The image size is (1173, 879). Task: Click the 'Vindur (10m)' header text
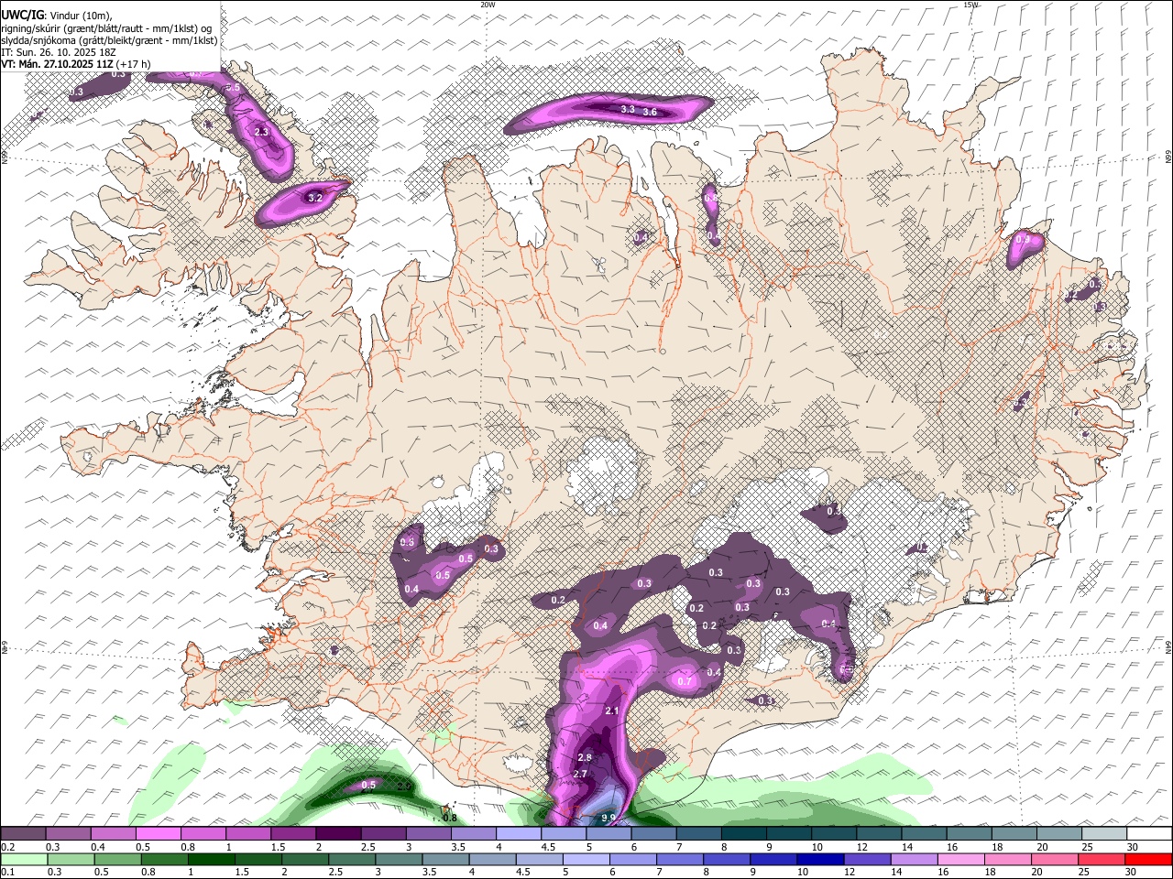pos(81,16)
